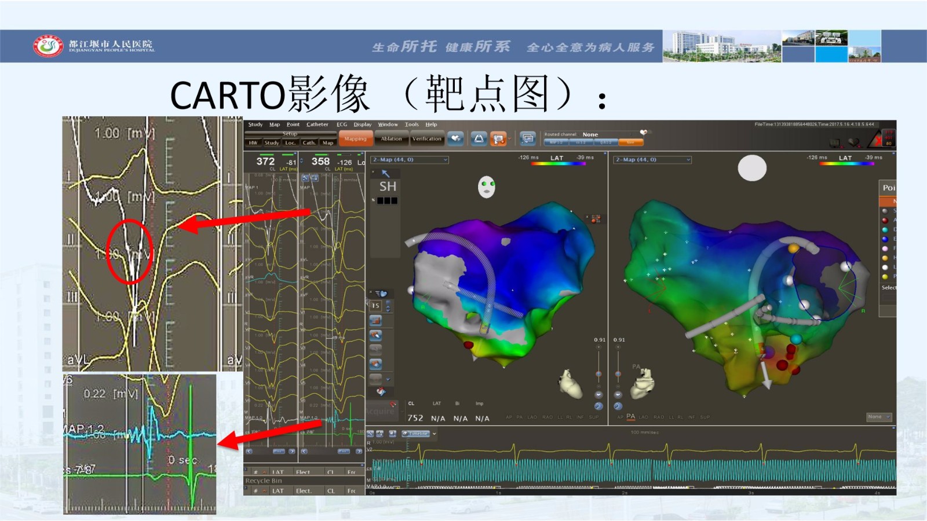Switch to the Verification mode button
927x521 pixels.
427,139
